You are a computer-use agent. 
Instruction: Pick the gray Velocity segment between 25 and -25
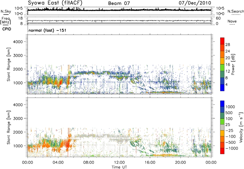(x=222, y=128)
